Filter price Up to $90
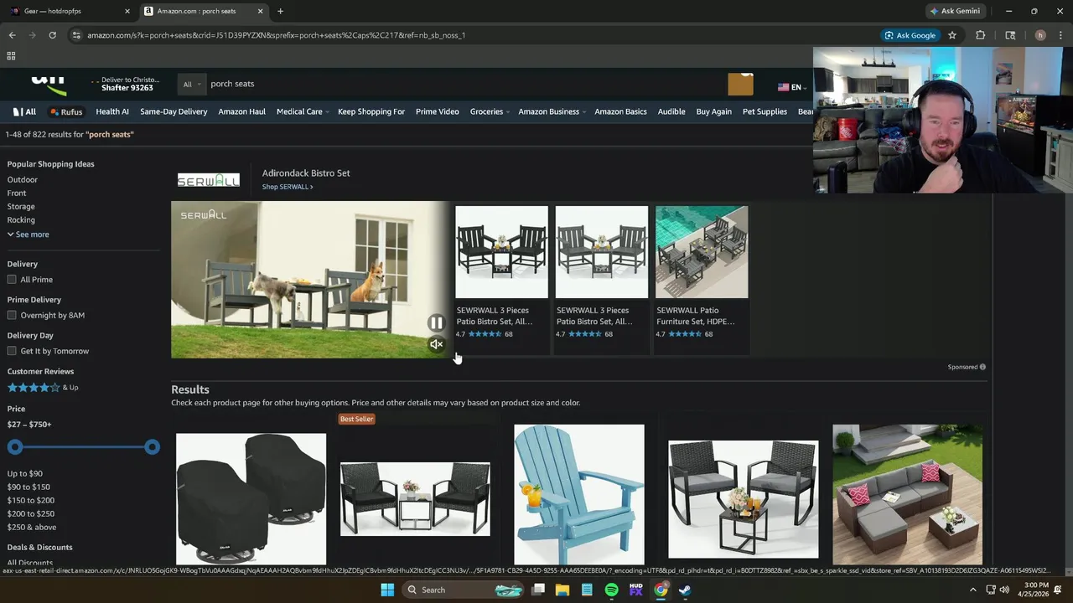The height and width of the screenshot is (603, 1073). coord(24,473)
